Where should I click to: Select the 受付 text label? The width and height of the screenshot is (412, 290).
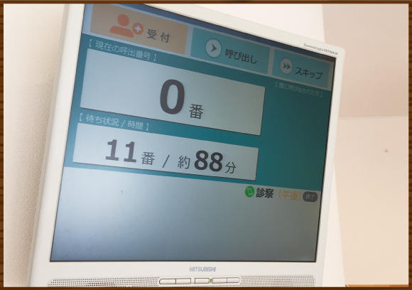(x=158, y=36)
